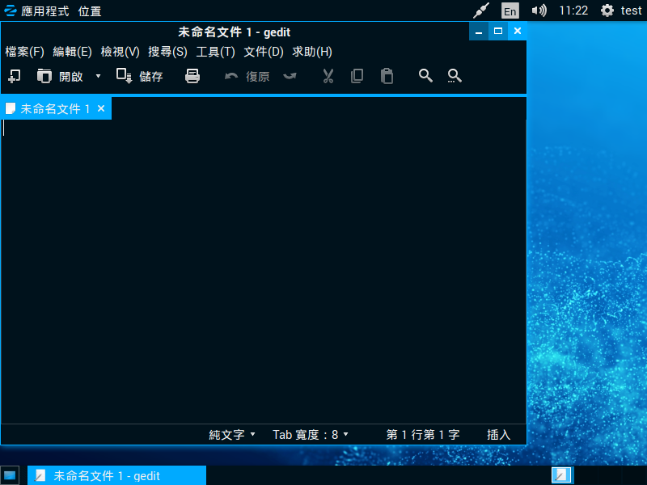Click the show desktop icon in bottom panel
The width and height of the screenshot is (647, 485).
pos(10,476)
